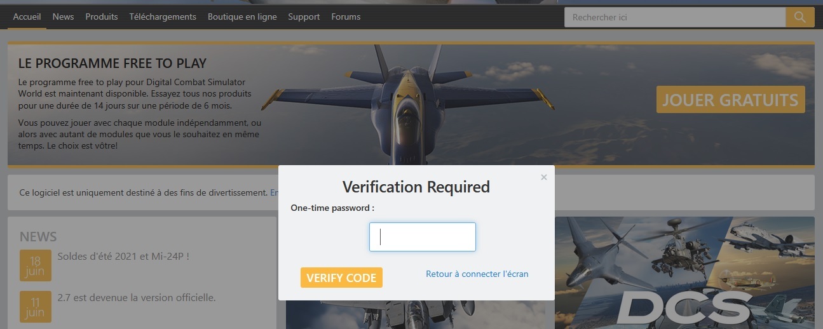The height and width of the screenshot is (329, 823).
Task: Open the Accueil menu item
Action: click(x=27, y=17)
